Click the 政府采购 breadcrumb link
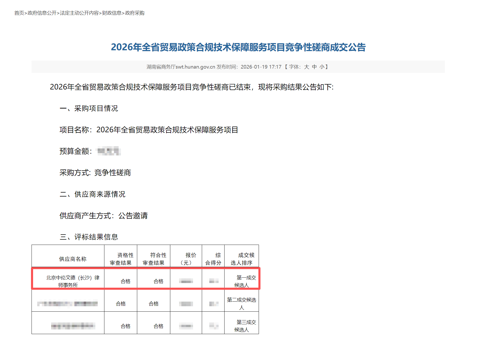This screenshot has height=348, width=477. tap(135, 13)
